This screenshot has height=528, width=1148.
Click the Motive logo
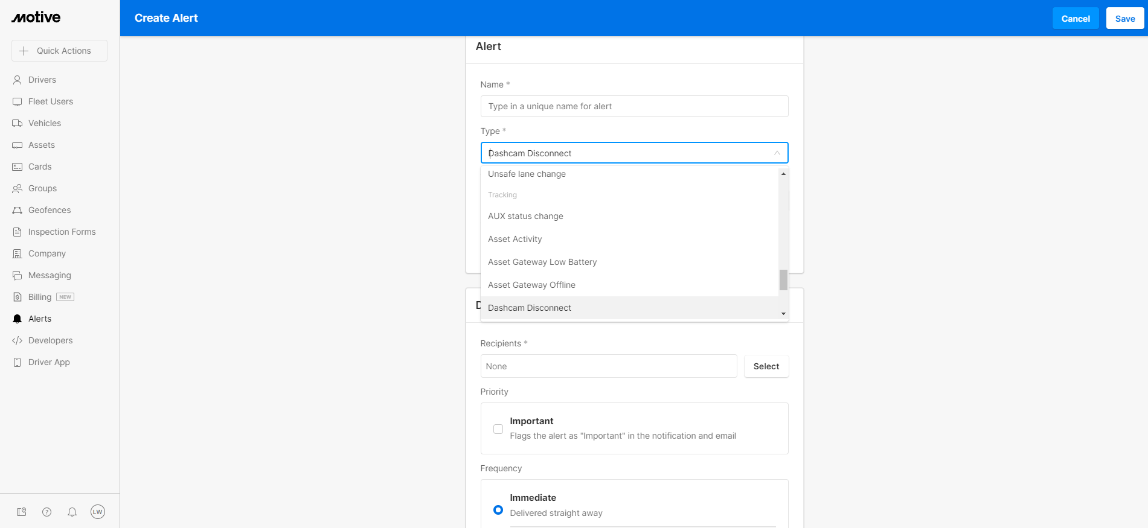pyautogui.click(x=36, y=17)
